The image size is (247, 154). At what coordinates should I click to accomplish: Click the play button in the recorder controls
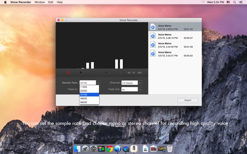pyautogui.click(x=81, y=73)
